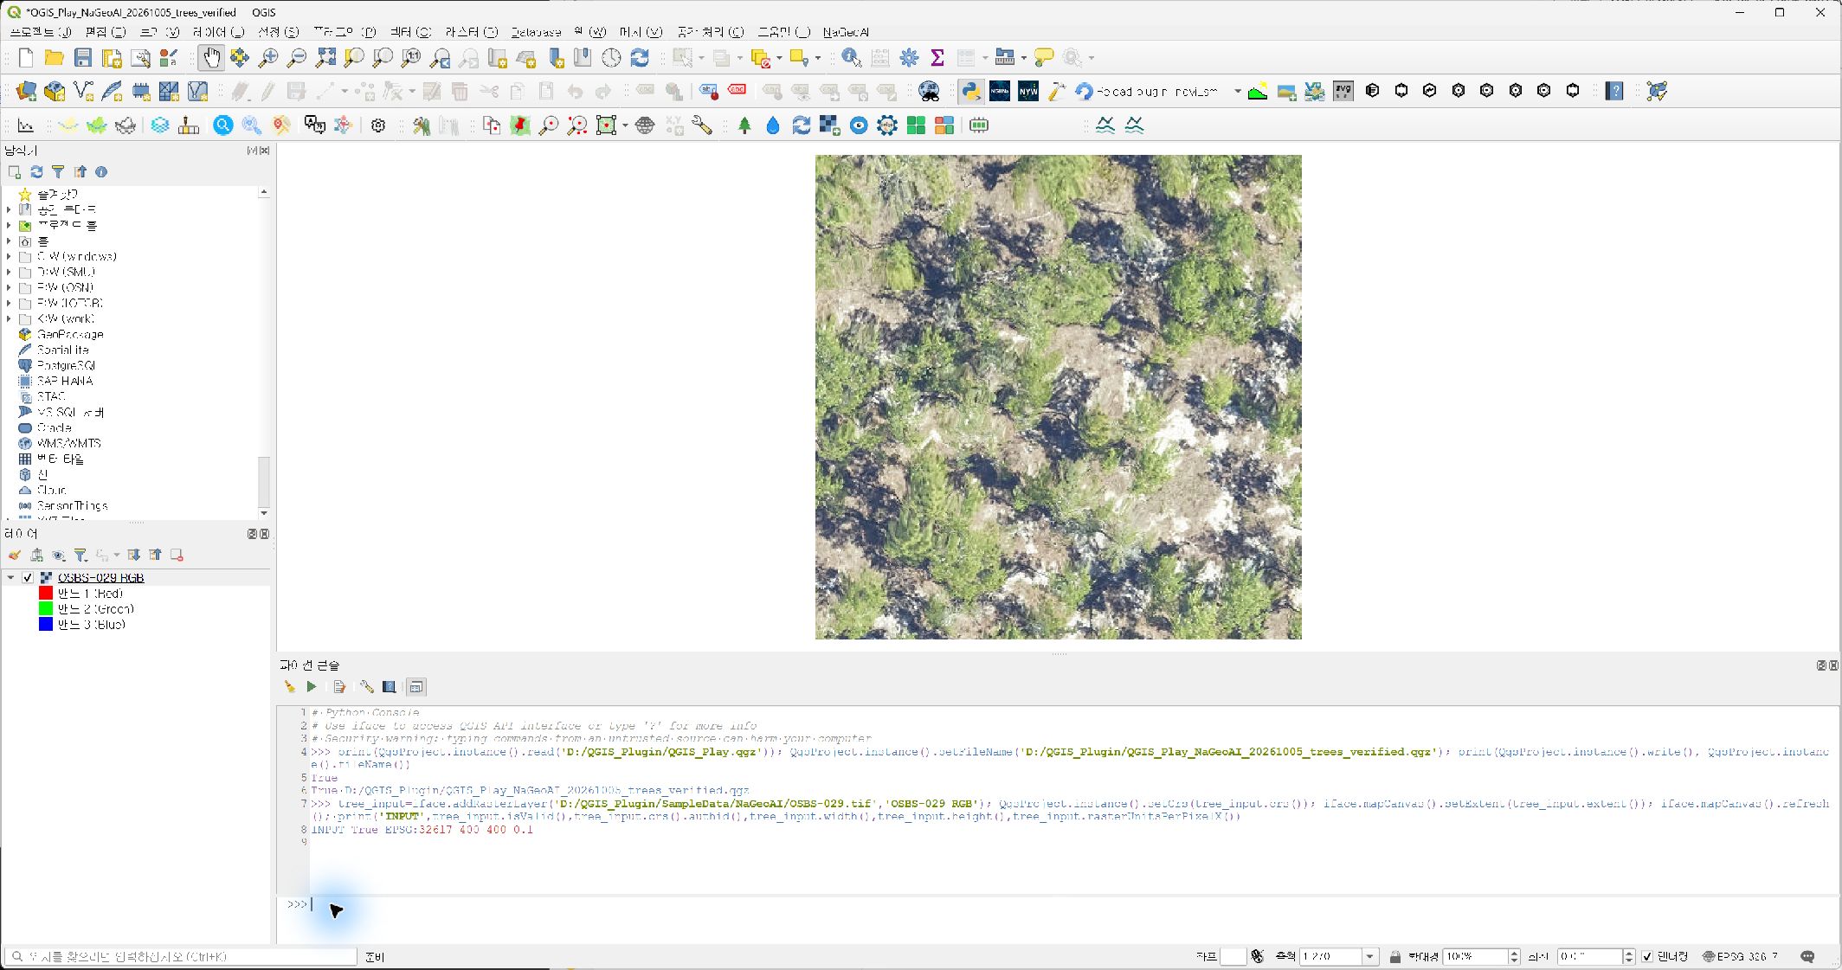Select WMS/WMTS in the browser panel
The height and width of the screenshot is (970, 1842).
(x=69, y=444)
